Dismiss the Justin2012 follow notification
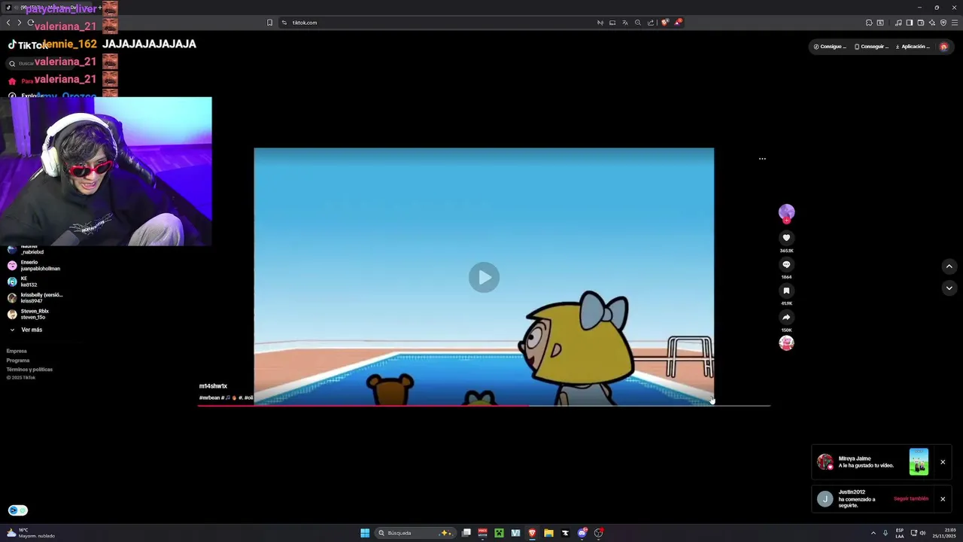963x542 pixels. [x=943, y=499]
